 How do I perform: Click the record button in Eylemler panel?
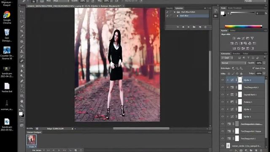point(183,27)
